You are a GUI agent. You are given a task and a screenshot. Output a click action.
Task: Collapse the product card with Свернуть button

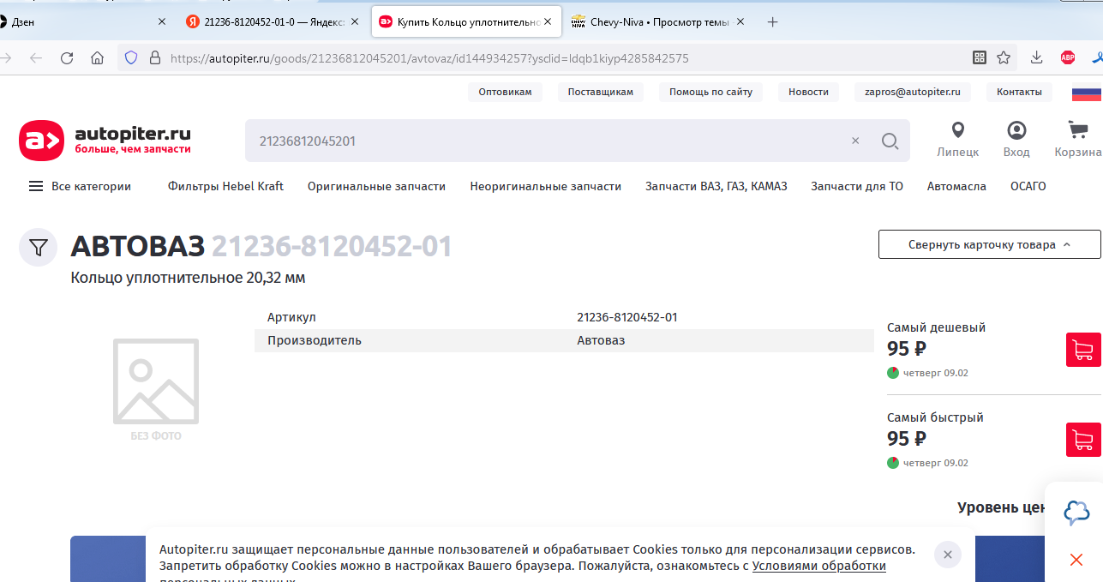pos(990,244)
